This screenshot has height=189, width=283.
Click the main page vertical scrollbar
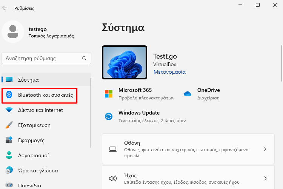point(282,63)
